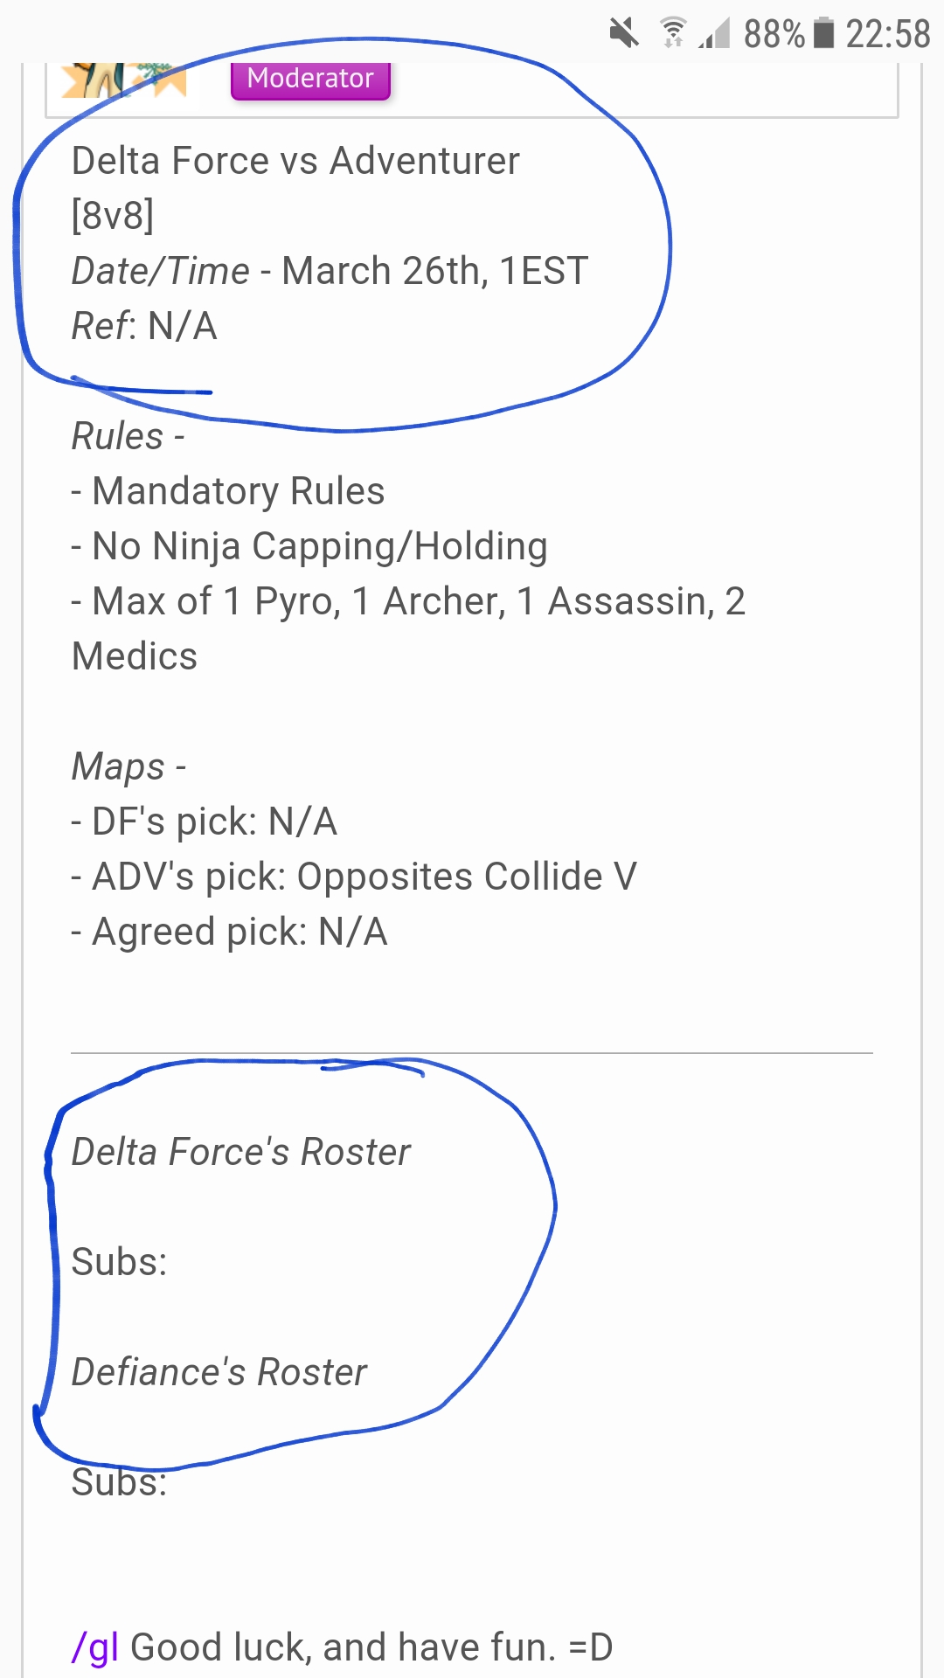Tap the battery icon in status bar
944x1678 pixels.
coord(823,34)
